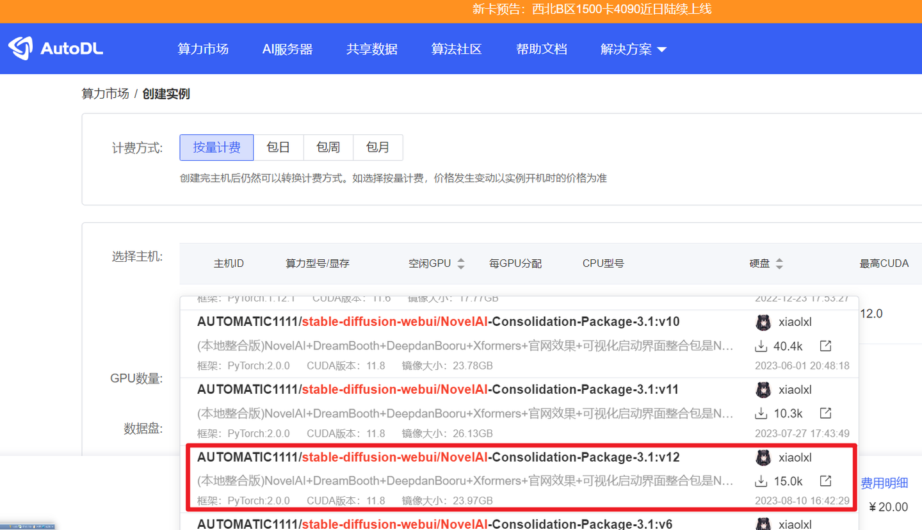Click the download icon next to 10.3k
922x530 pixels.
tap(762, 413)
